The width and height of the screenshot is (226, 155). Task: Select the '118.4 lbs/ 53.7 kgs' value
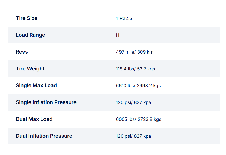pos(135,69)
